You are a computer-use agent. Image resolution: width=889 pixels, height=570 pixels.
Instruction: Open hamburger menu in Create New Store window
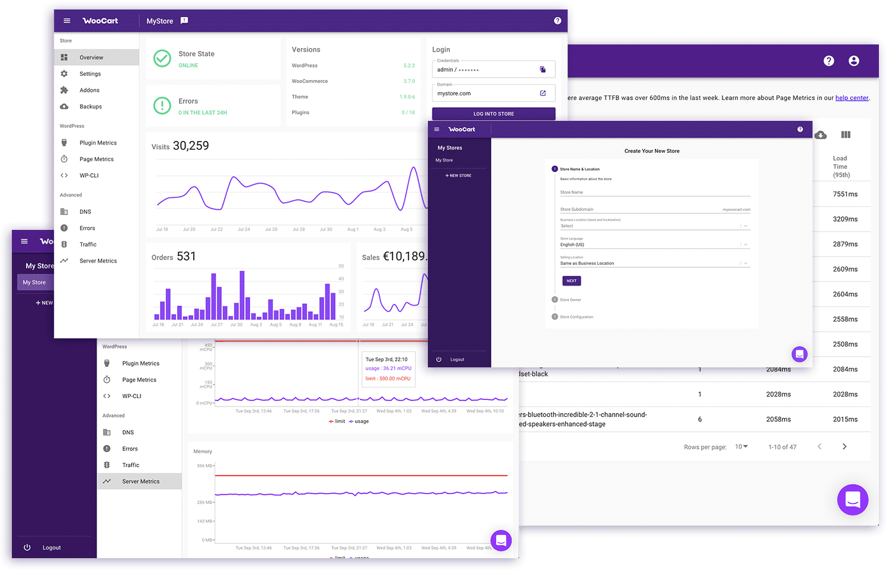point(437,129)
